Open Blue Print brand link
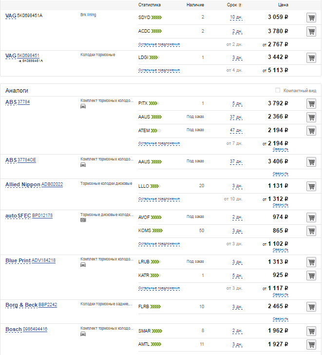The height and width of the screenshot is (355, 322). point(18,260)
